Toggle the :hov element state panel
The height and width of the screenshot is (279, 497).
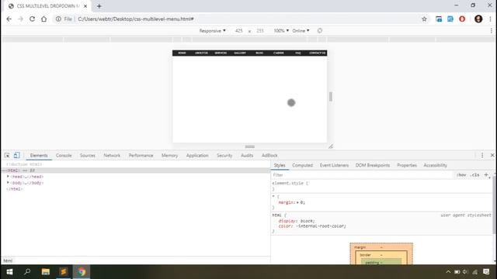click(461, 175)
